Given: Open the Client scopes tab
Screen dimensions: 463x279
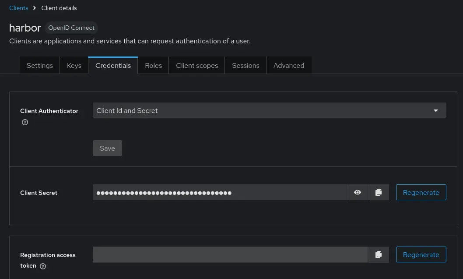Looking at the screenshot, I should (197, 65).
